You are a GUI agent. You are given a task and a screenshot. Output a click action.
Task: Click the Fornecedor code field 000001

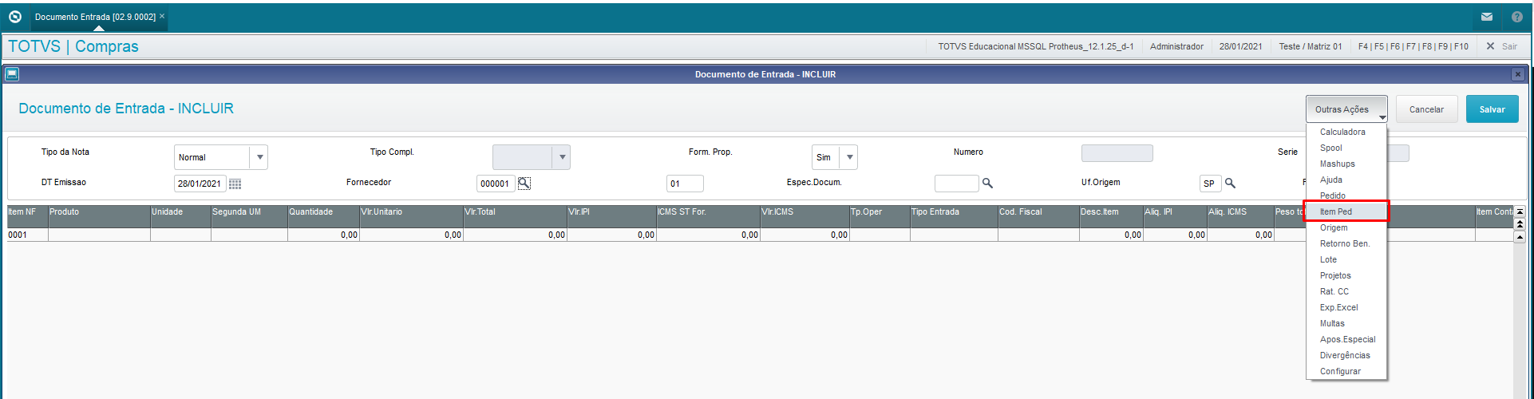(496, 184)
